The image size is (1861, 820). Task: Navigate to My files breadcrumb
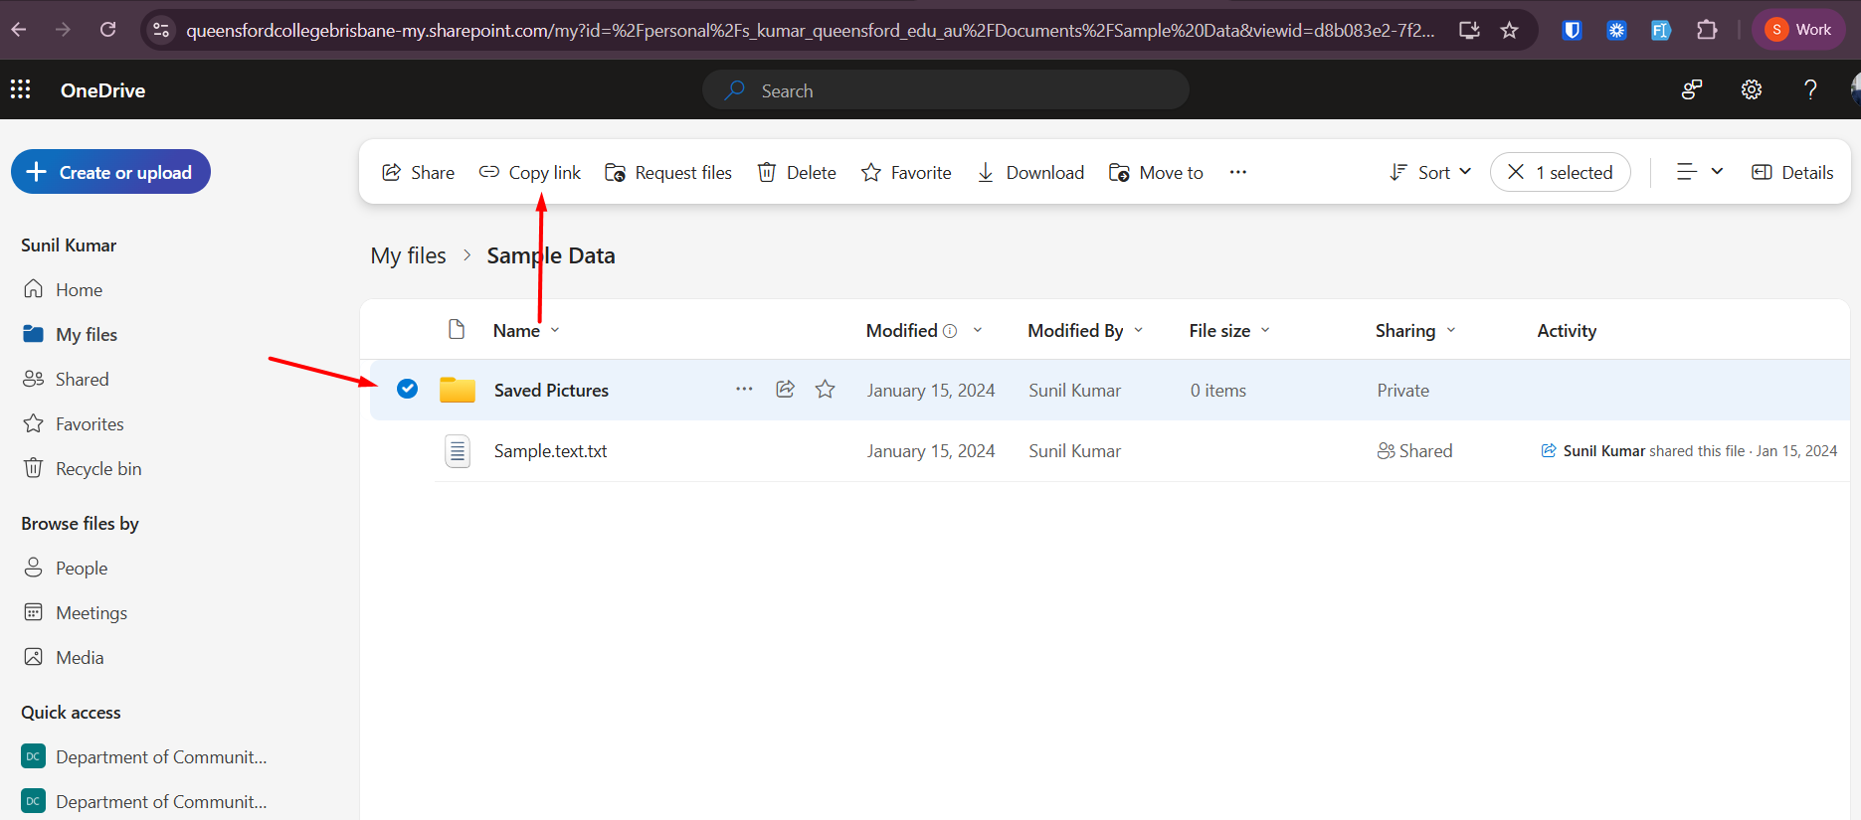(408, 256)
